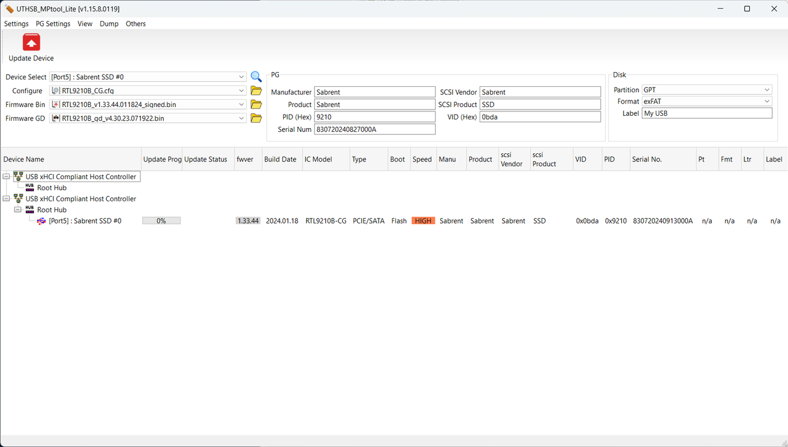Click the 0x9210 PID cell
788x447 pixels.
tap(616, 221)
